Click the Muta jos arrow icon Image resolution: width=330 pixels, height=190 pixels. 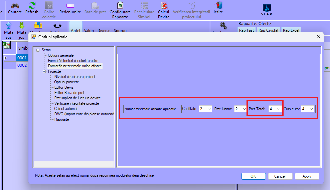pyautogui.click(x=22, y=26)
